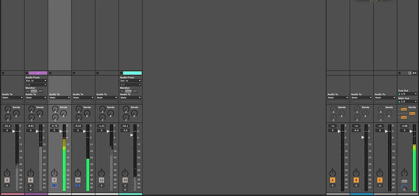Unsolo track 7 with its S button
This screenshot has height=196, width=419.
pos(54,186)
